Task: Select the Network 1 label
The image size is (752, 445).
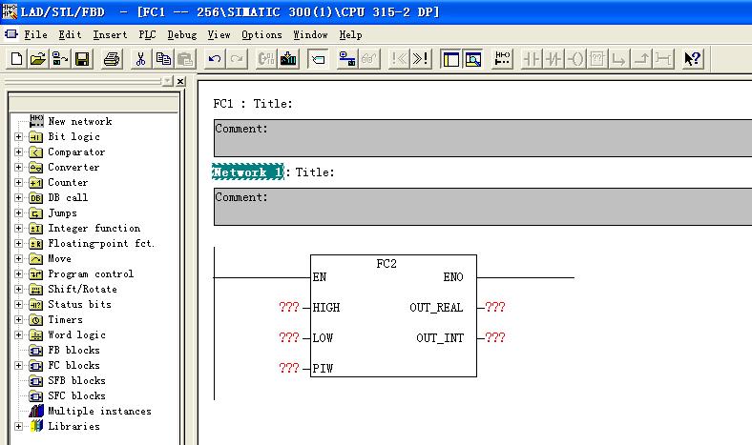Action: coord(247,172)
